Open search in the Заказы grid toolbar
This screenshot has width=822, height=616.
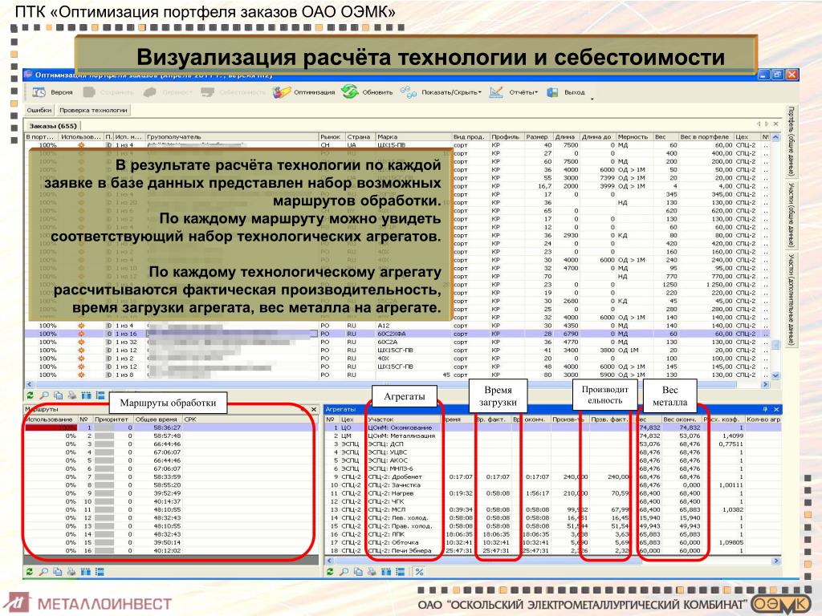44,395
